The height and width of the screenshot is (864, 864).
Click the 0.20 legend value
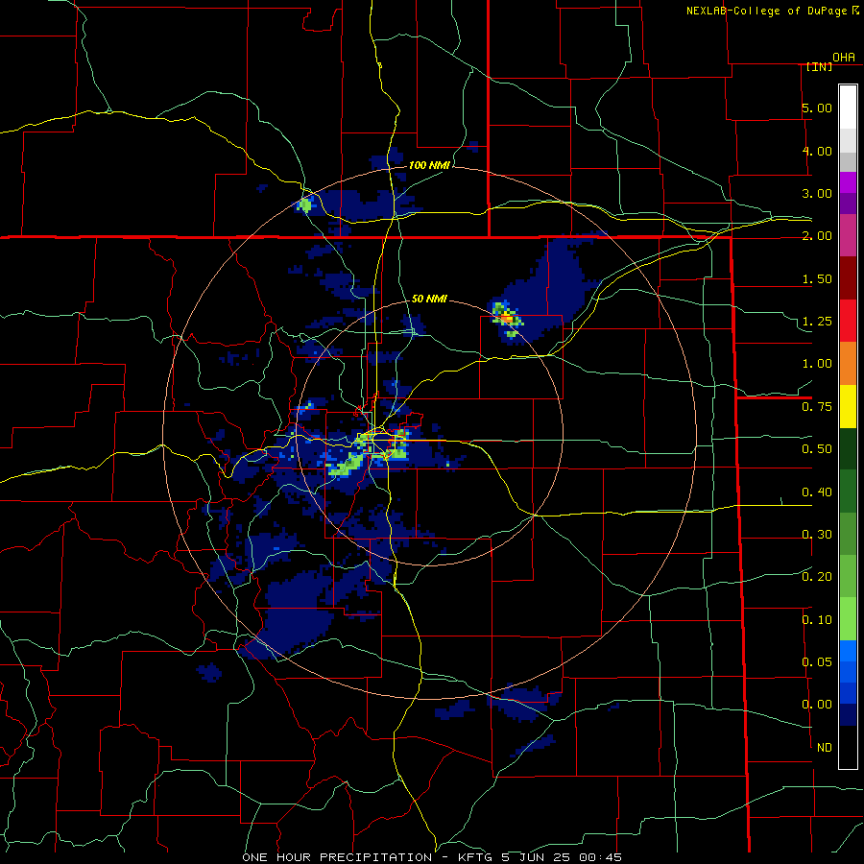(817, 577)
